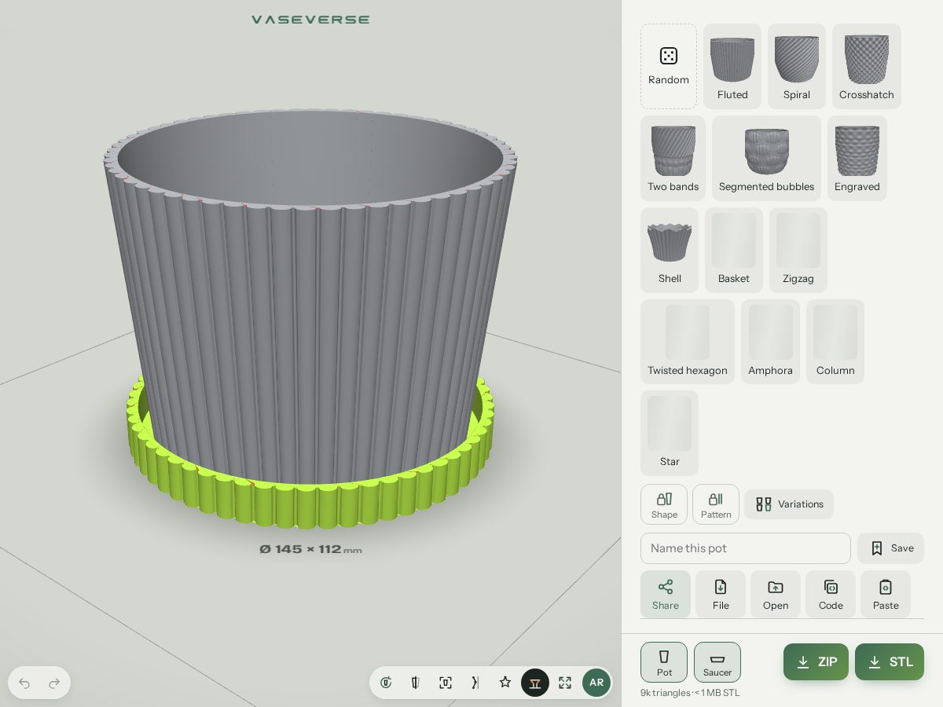Pick the Segmented bubbles preset
Viewport: 943px width, 707px height.
(x=766, y=158)
